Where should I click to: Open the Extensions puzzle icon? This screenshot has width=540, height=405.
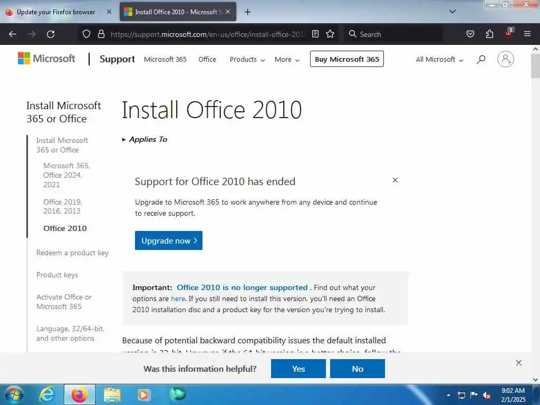(x=489, y=34)
